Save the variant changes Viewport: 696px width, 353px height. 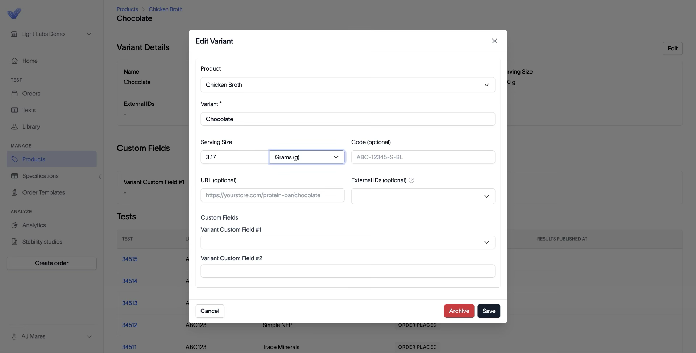[489, 311]
